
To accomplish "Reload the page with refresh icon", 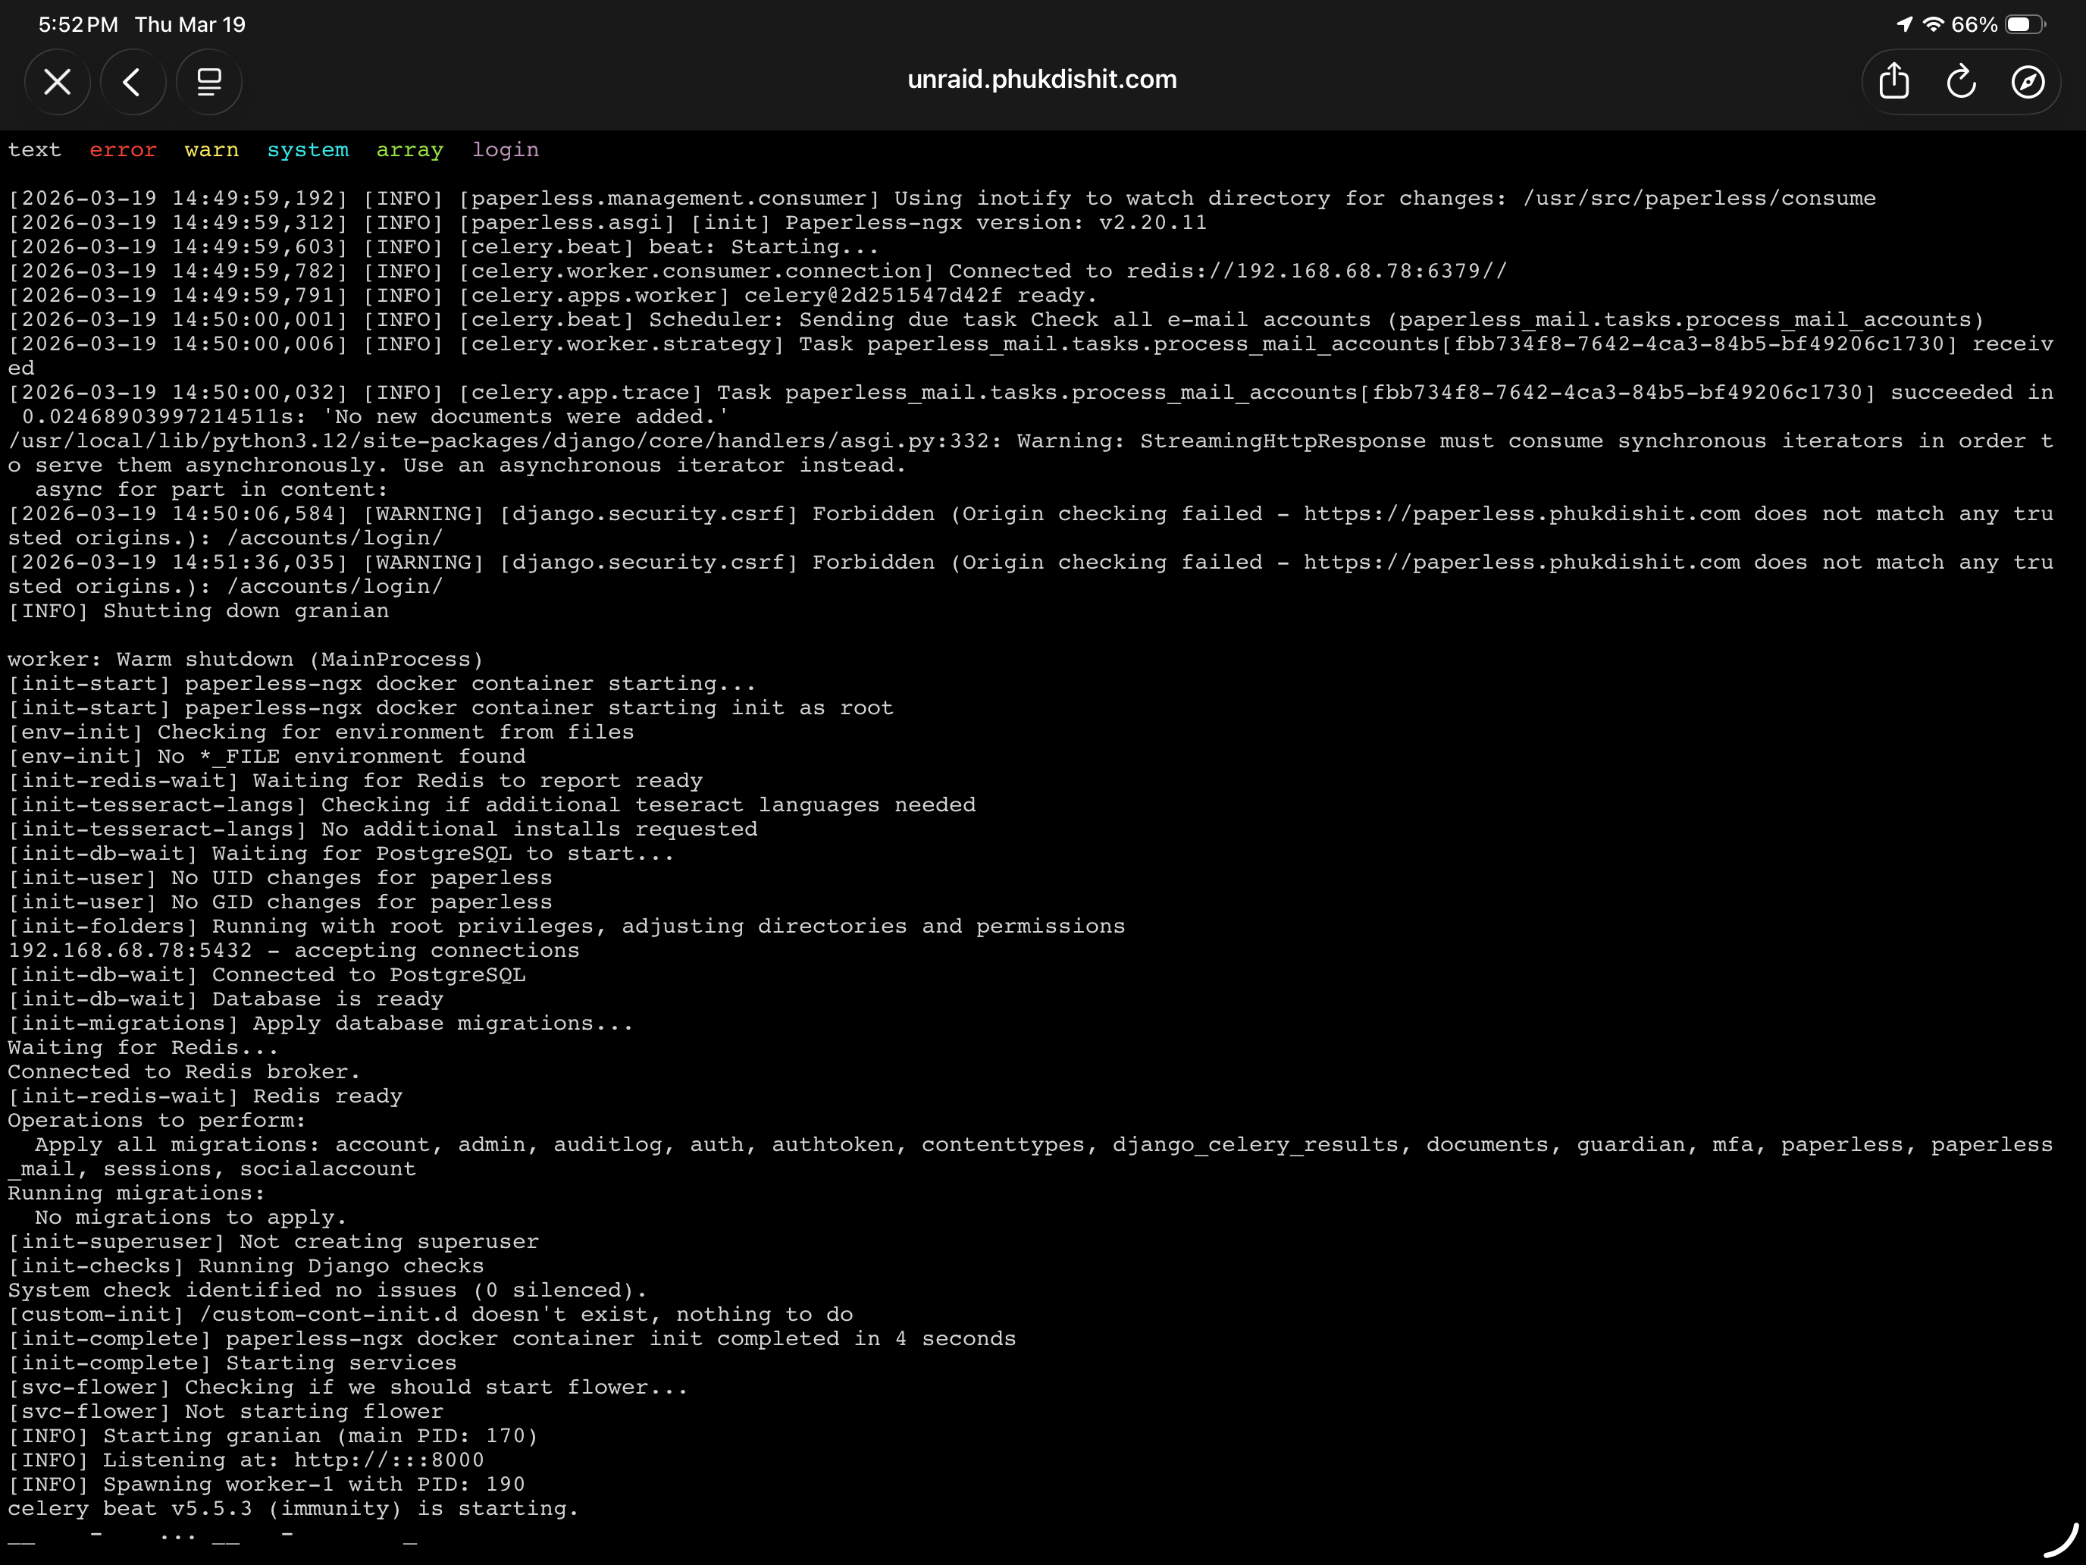I will coord(1961,82).
